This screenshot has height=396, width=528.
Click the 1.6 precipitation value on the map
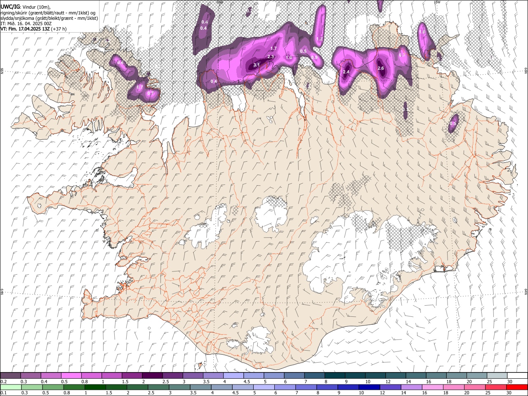289,58
